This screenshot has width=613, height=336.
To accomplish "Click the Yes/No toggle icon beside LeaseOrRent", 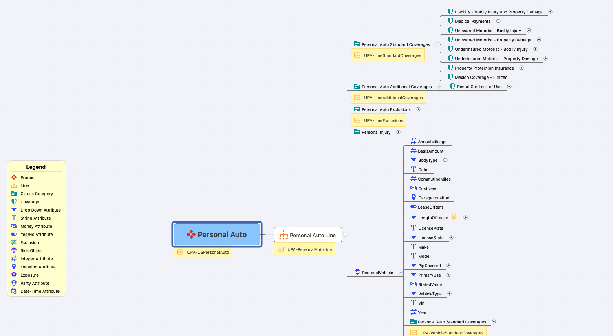I will click(x=413, y=207).
